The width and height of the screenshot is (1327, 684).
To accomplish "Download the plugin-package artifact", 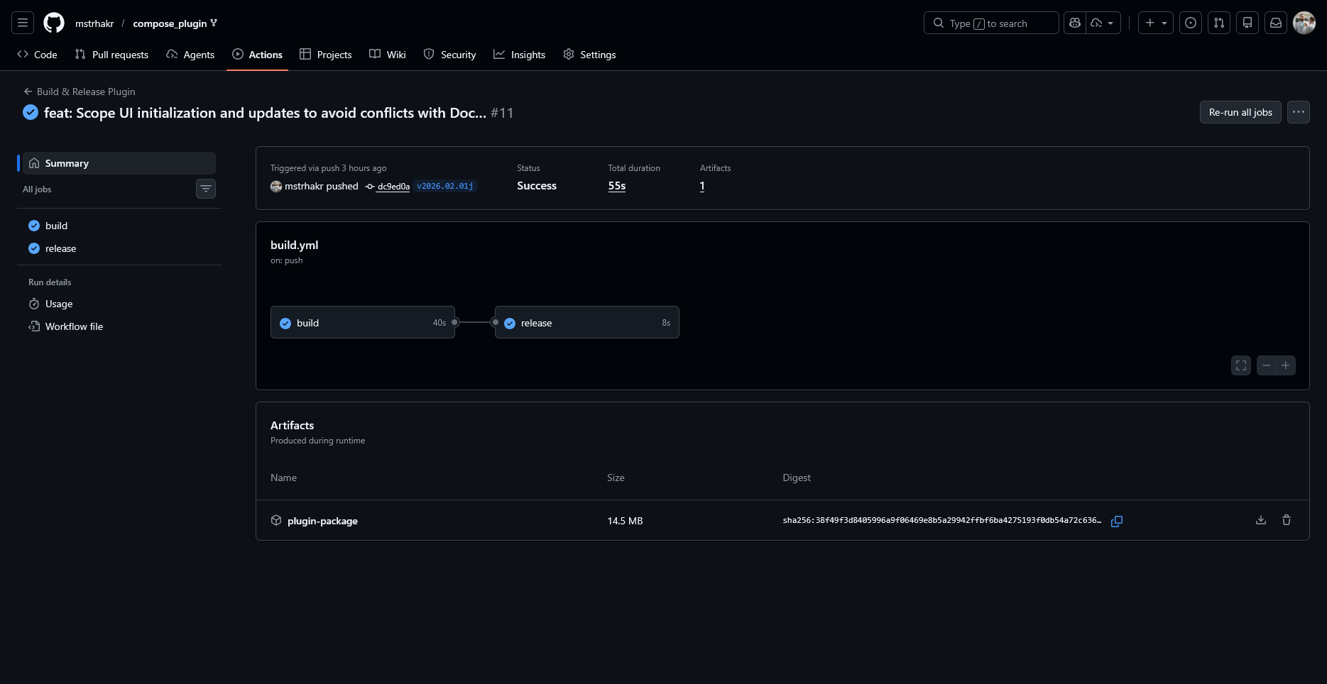I will [1261, 520].
